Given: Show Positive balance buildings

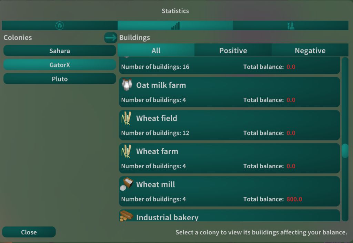Looking at the screenshot, I should coord(233,51).
